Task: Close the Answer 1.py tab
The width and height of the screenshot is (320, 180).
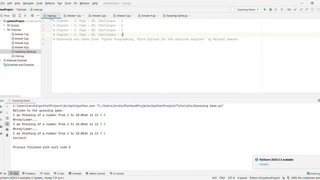Action: coord(83,15)
